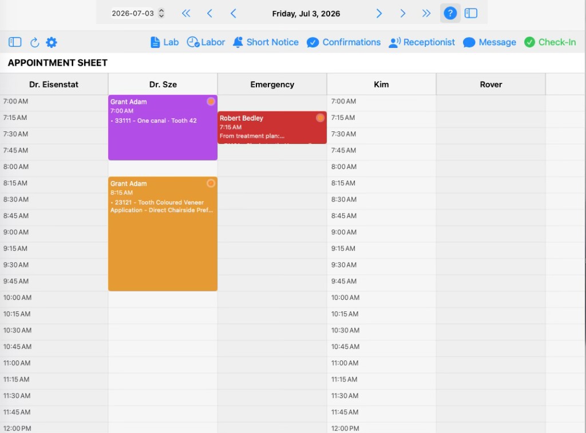Open the Labor clock button
This screenshot has width=586, height=433.
(206, 42)
